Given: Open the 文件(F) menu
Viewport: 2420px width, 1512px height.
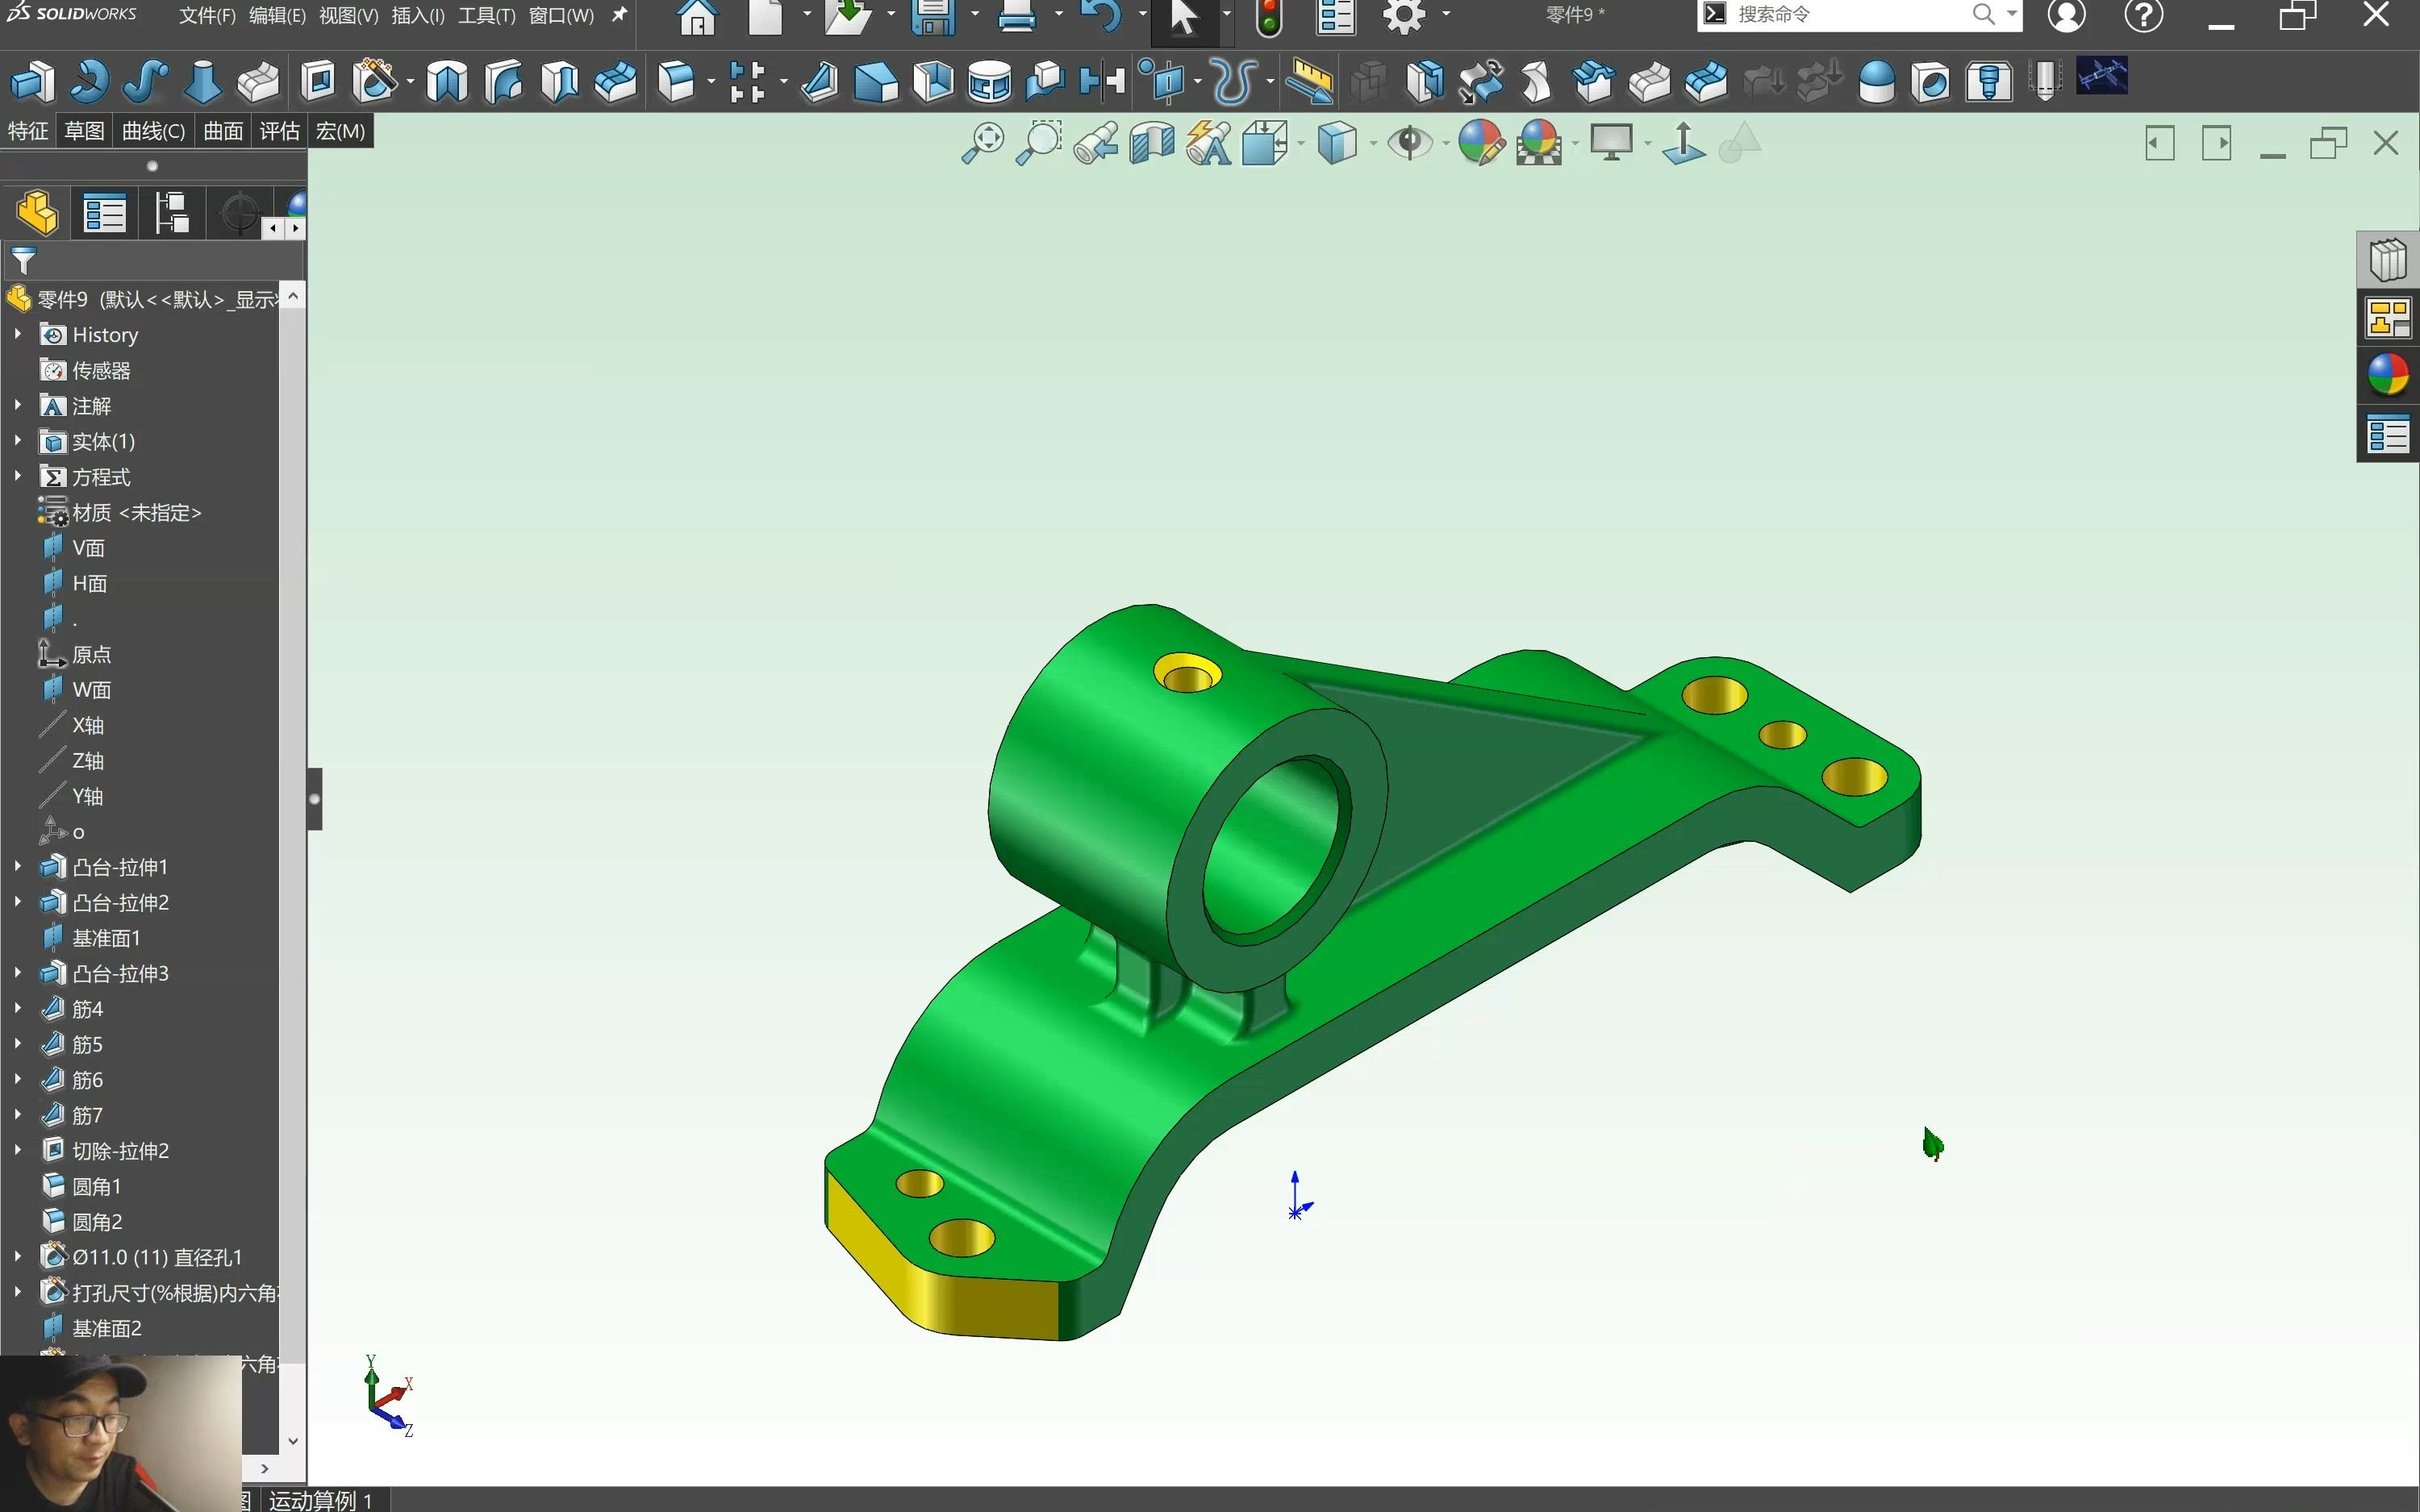Looking at the screenshot, I should (207, 16).
